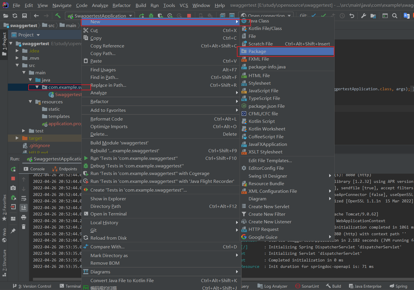Click the trash Clear All icon

[x=24, y=227]
